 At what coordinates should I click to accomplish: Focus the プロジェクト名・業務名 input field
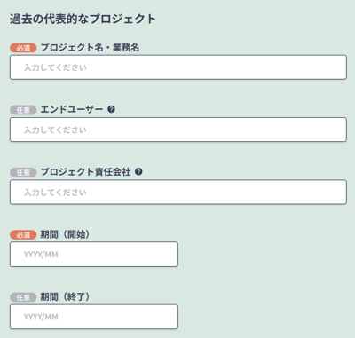(x=178, y=67)
